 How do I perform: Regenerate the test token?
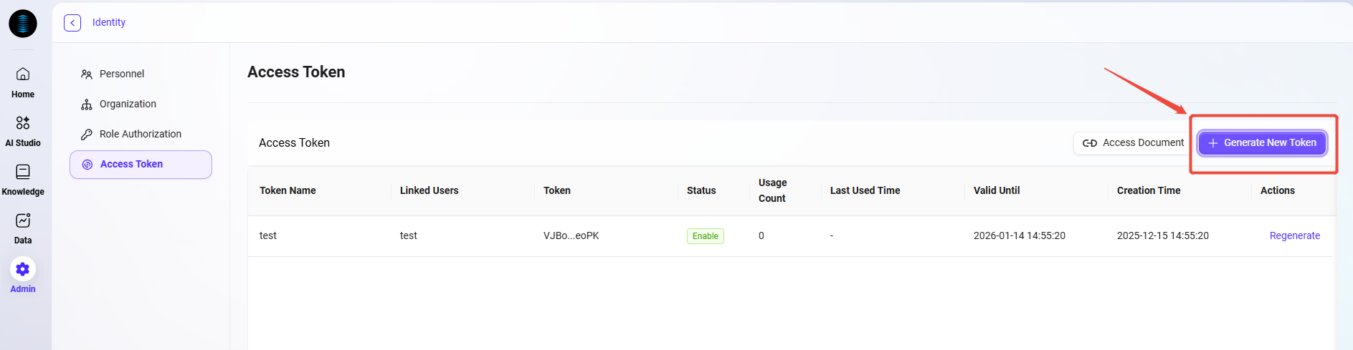coord(1294,235)
